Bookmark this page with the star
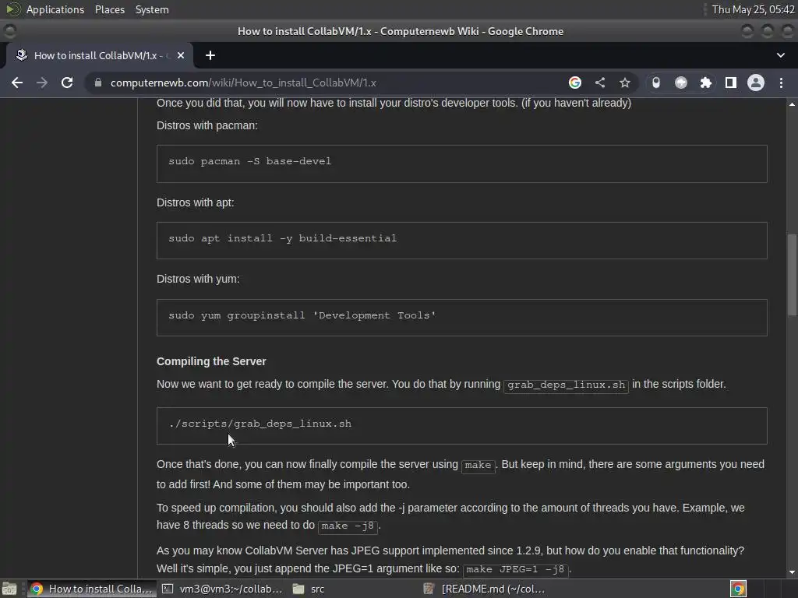 [625, 83]
